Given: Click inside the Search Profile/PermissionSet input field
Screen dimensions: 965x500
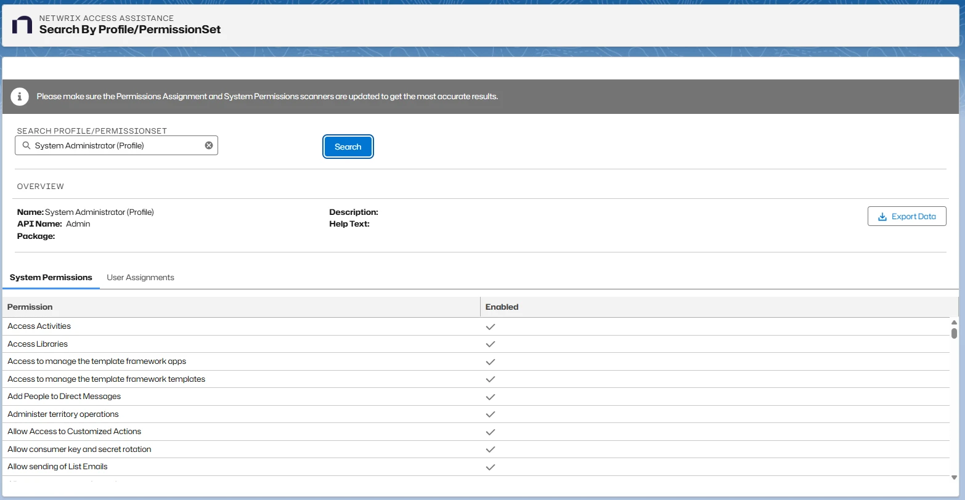Looking at the screenshot, I should point(117,145).
